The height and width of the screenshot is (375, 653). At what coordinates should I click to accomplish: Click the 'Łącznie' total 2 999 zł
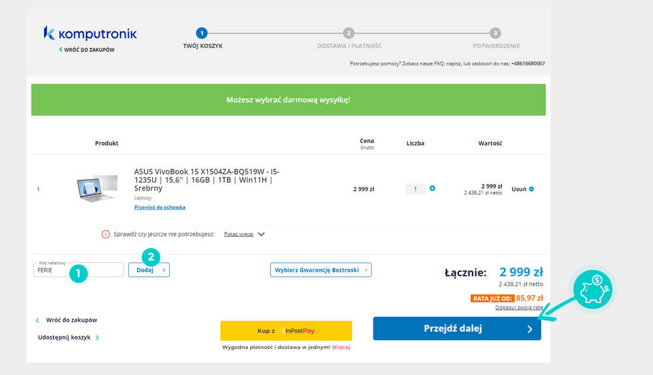point(521,272)
